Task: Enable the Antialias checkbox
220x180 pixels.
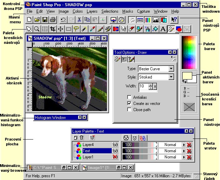Action: click(129, 97)
